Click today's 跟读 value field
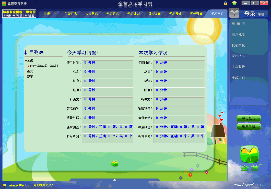The image size is (271, 189). point(108,92)
